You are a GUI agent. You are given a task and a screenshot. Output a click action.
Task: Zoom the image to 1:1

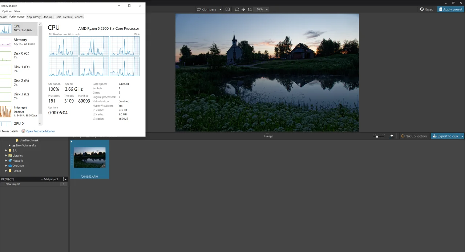coord(250,9)
